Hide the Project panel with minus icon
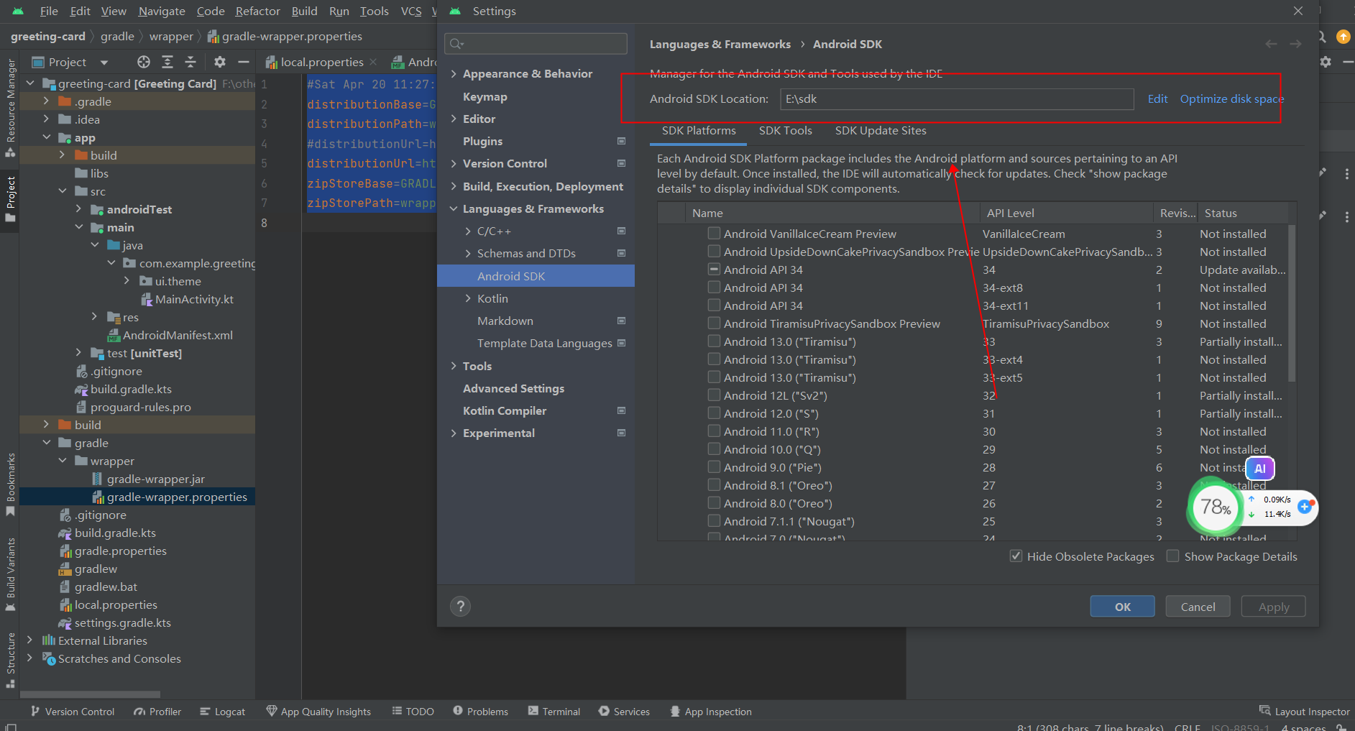1355x731 pixels. point(244,62)
